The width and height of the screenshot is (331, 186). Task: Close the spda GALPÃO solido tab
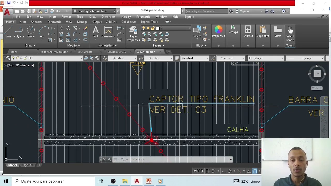point(71,52)
